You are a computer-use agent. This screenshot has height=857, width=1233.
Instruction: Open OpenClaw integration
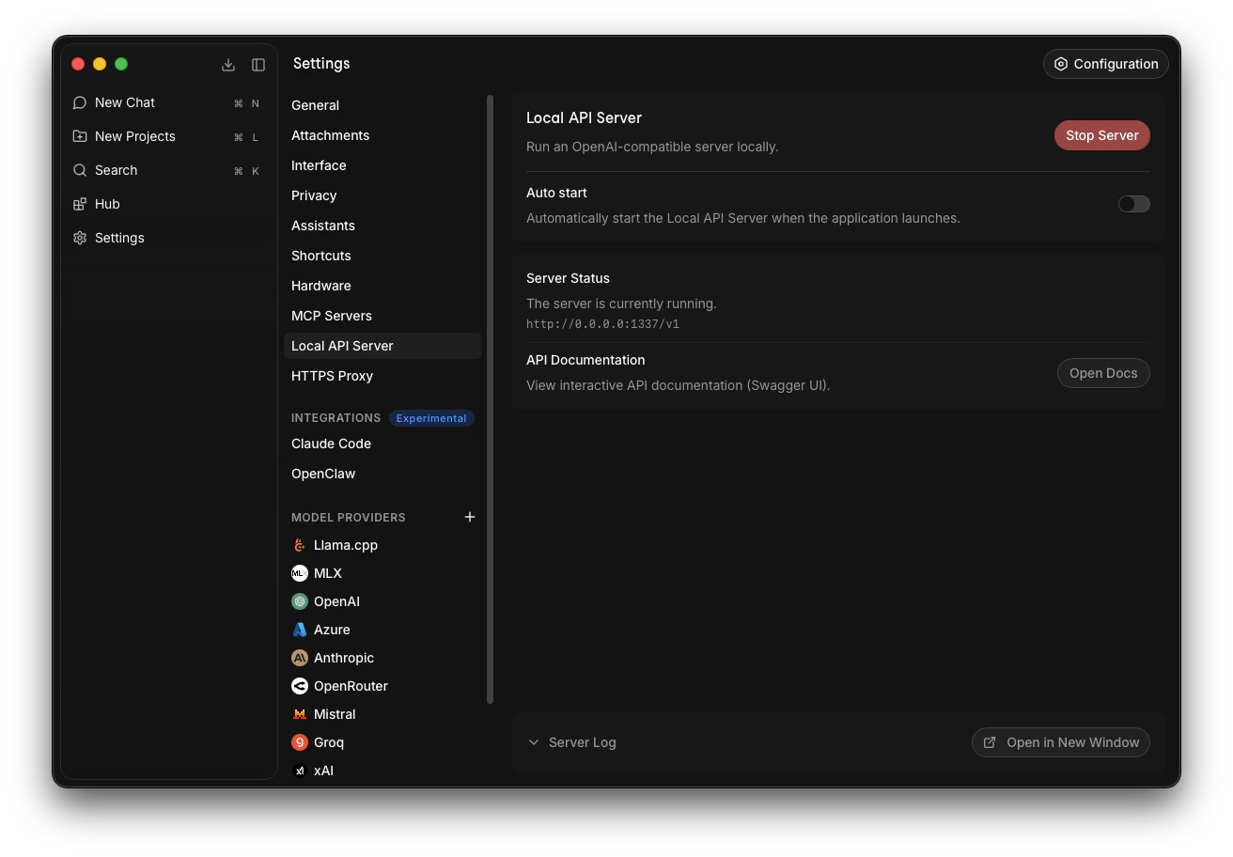coord(382,474)
